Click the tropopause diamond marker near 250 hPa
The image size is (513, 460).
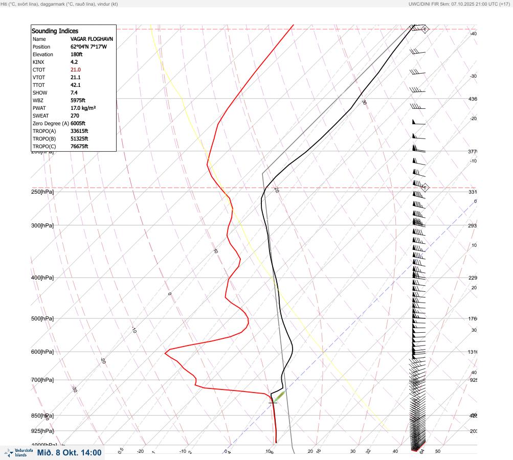(x=425, y=188)
